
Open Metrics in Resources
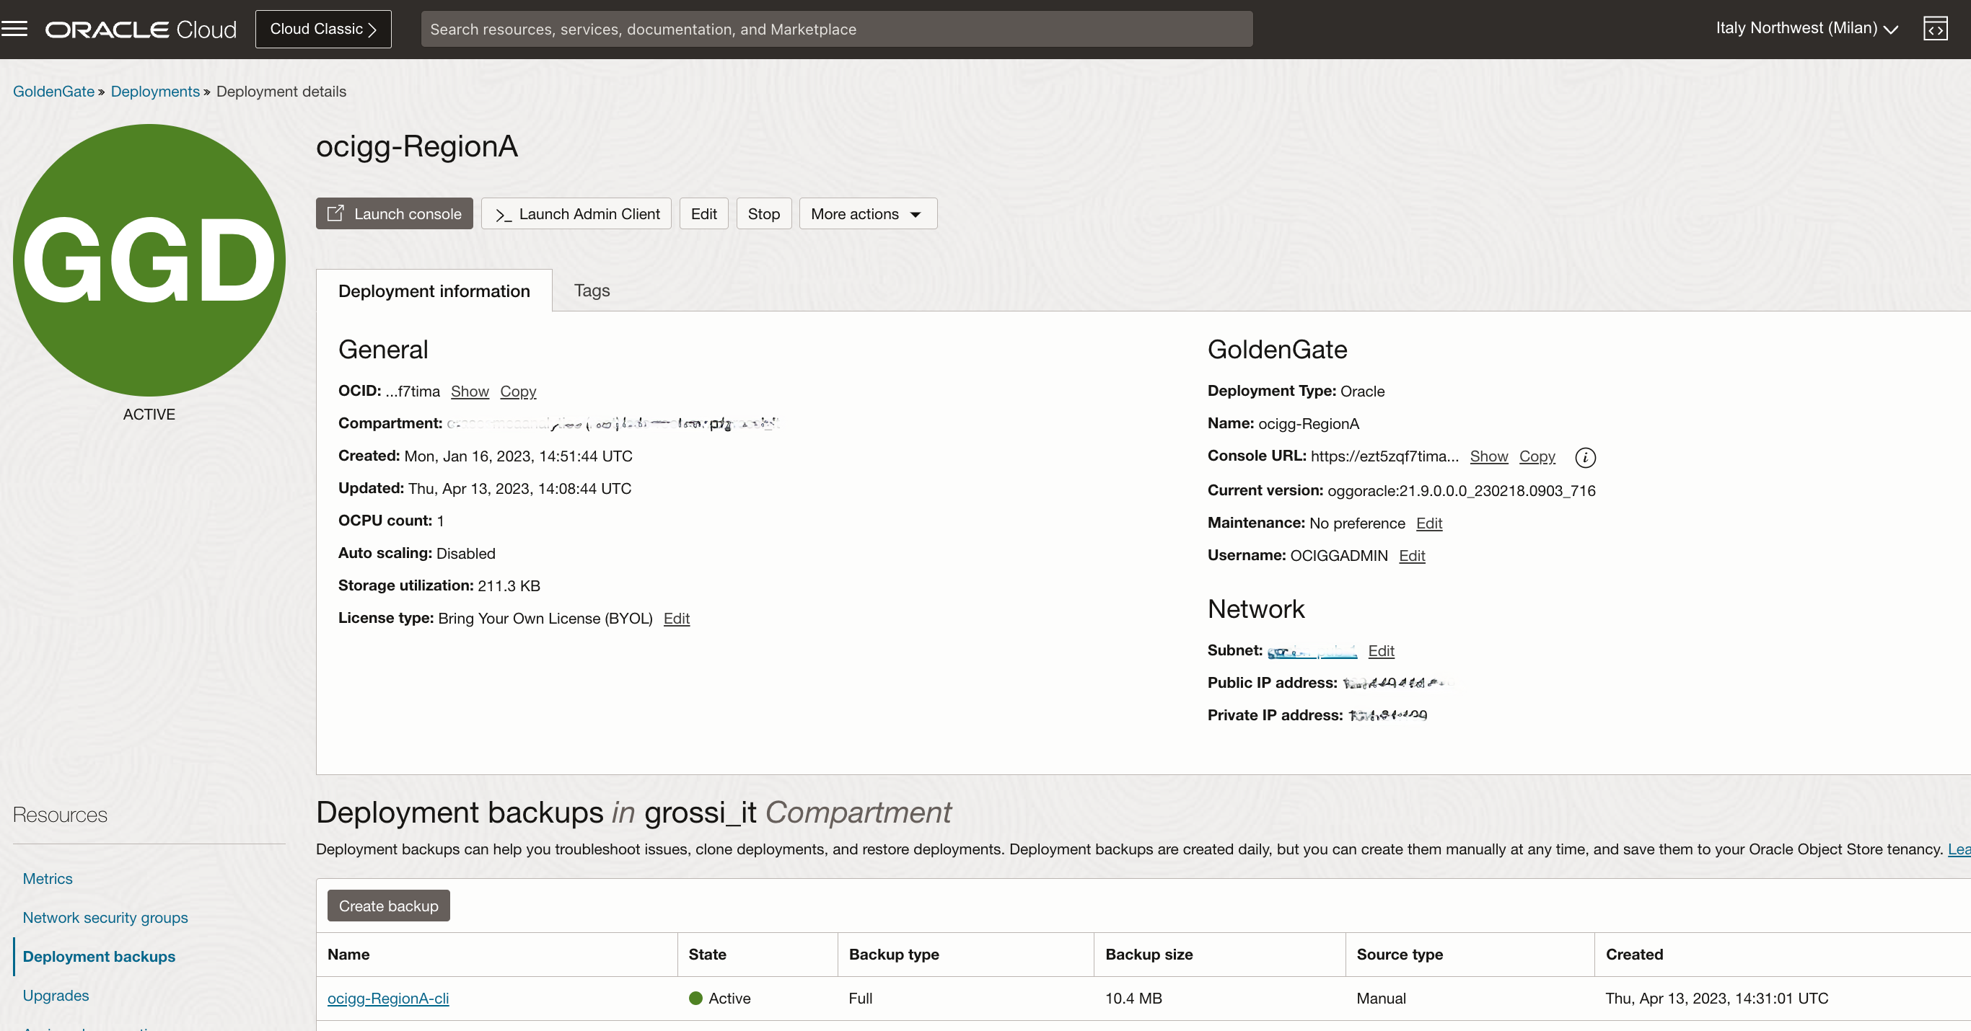tap(48, 879)
